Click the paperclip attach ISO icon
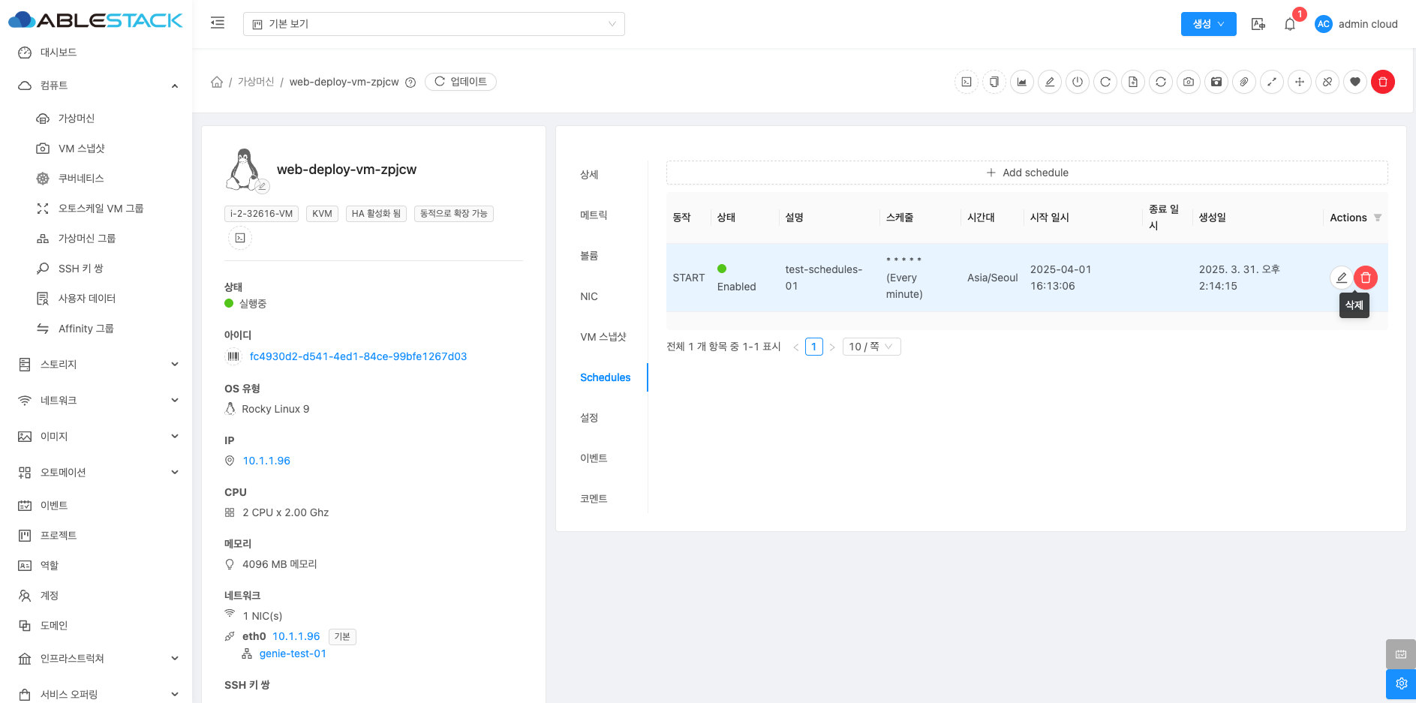 click(1243, 82)
